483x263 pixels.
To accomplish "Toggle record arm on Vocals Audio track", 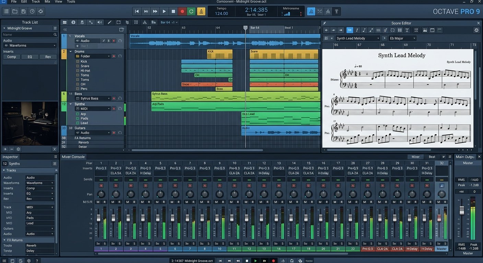I will tap(114, 41).
